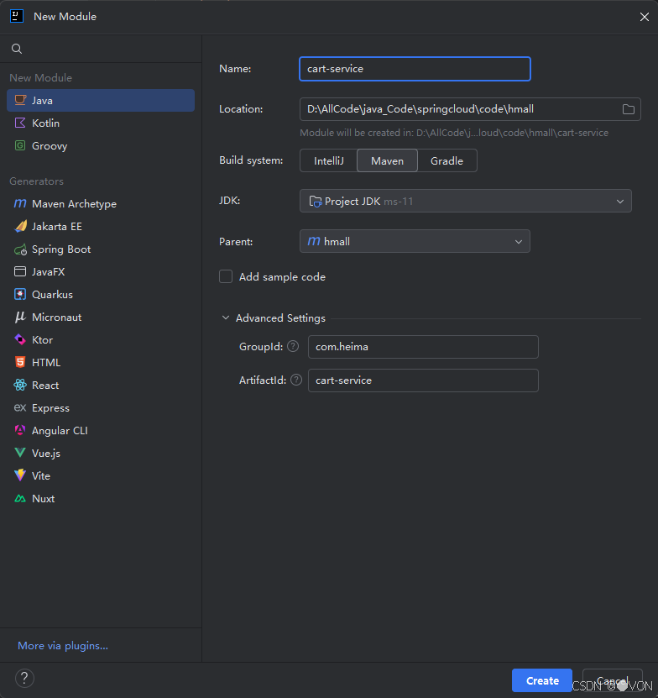Viewport: 658px width, 698px height.
Task: Select Maven Archetype generator
Action: pos(101,203)
